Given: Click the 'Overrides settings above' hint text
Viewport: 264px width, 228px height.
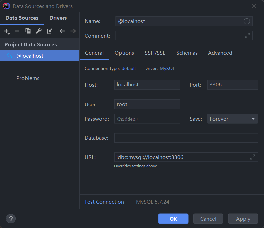Looking at the screenshot, I should (136, 166).
